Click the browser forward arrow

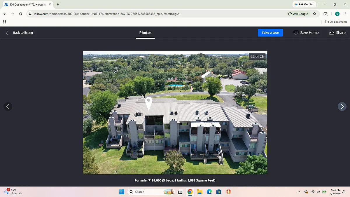point(13,14)
